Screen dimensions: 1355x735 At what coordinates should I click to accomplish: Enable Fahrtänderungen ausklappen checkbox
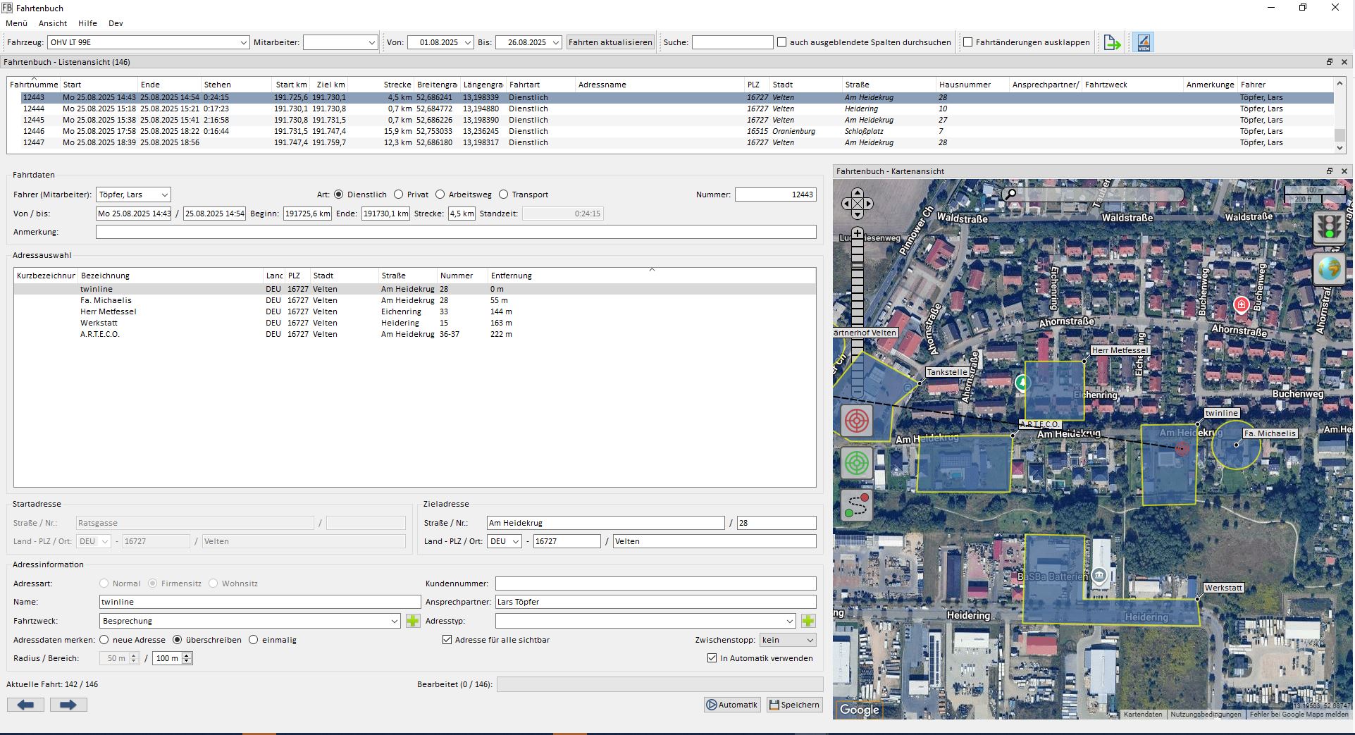[968, 42]
